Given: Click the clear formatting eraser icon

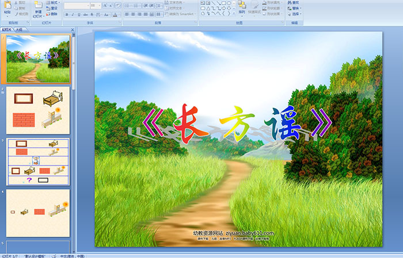Looking at the screenshot, I should pos(118,5).
